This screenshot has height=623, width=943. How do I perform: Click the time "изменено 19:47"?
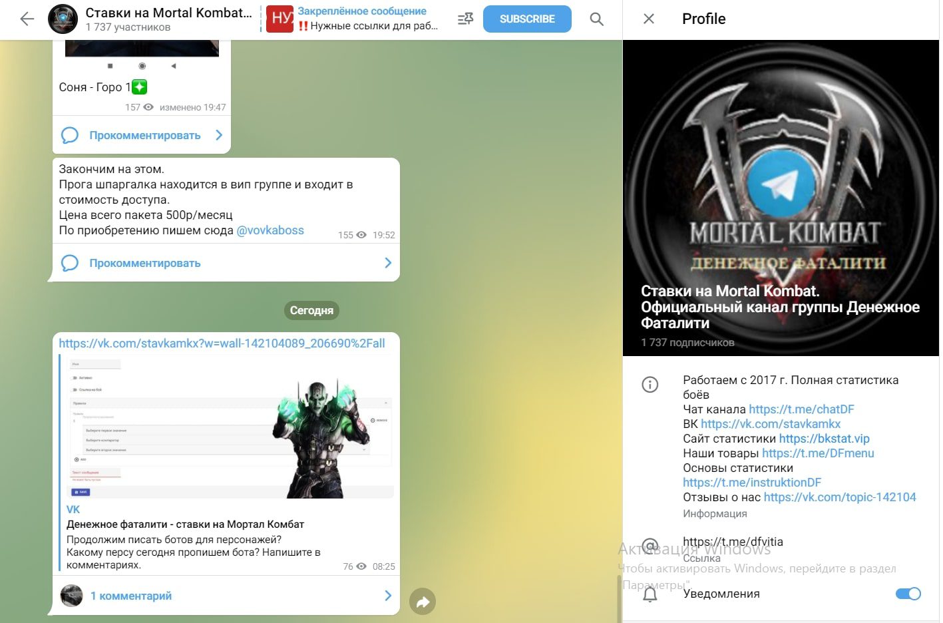[x=192, y=107]
